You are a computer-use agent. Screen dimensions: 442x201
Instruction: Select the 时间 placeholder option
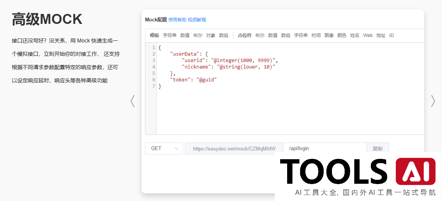316,35
